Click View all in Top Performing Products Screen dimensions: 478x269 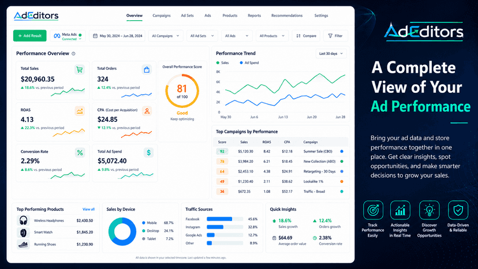(x=88, y=209)
